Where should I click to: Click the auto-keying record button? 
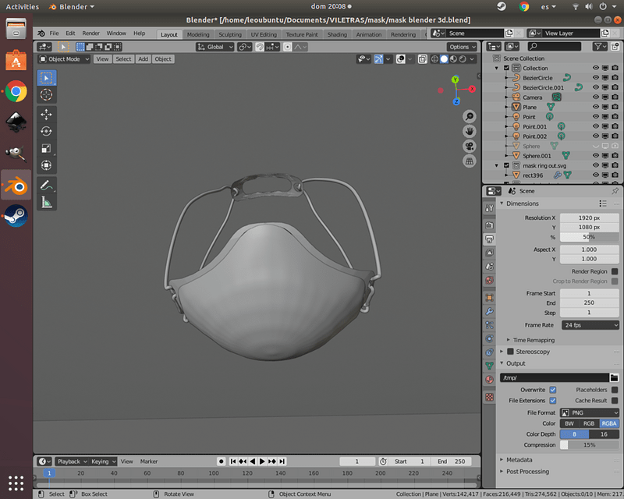coord(222,462)
